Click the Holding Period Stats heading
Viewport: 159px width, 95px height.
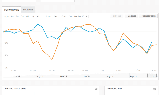coord(16,89)
